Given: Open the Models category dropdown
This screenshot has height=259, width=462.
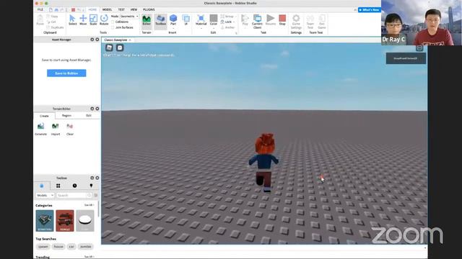Looking at the screenshot, I should [x=45, y=195].
